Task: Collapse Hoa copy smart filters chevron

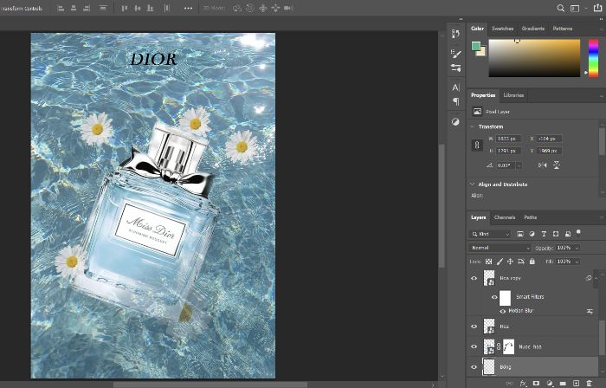Action: pos(596,278)
